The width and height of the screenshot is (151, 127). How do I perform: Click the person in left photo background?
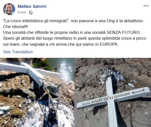coord(55,70)
